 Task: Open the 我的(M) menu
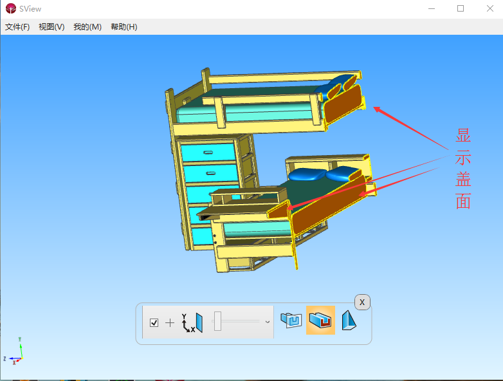(x=87, y=27)
